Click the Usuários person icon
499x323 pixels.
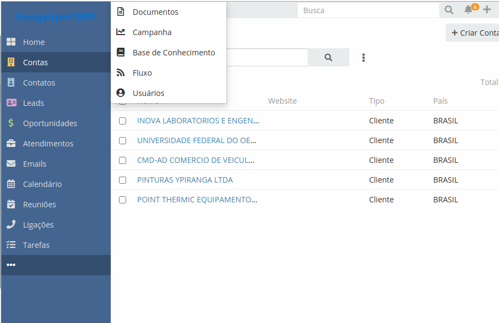(x=121, y=93)
